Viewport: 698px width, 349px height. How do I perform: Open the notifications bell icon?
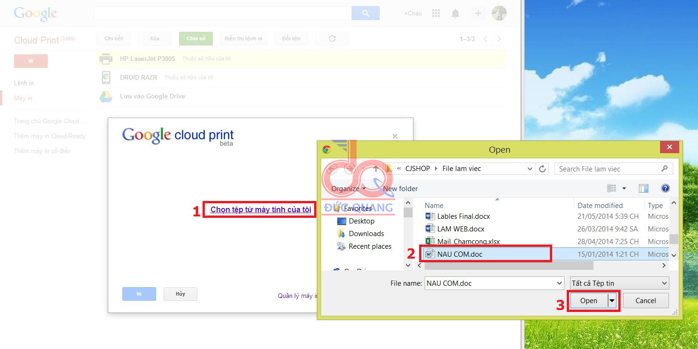[x=455, y=14]
